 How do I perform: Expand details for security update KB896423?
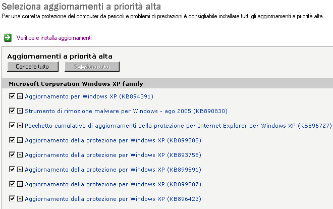20,198
